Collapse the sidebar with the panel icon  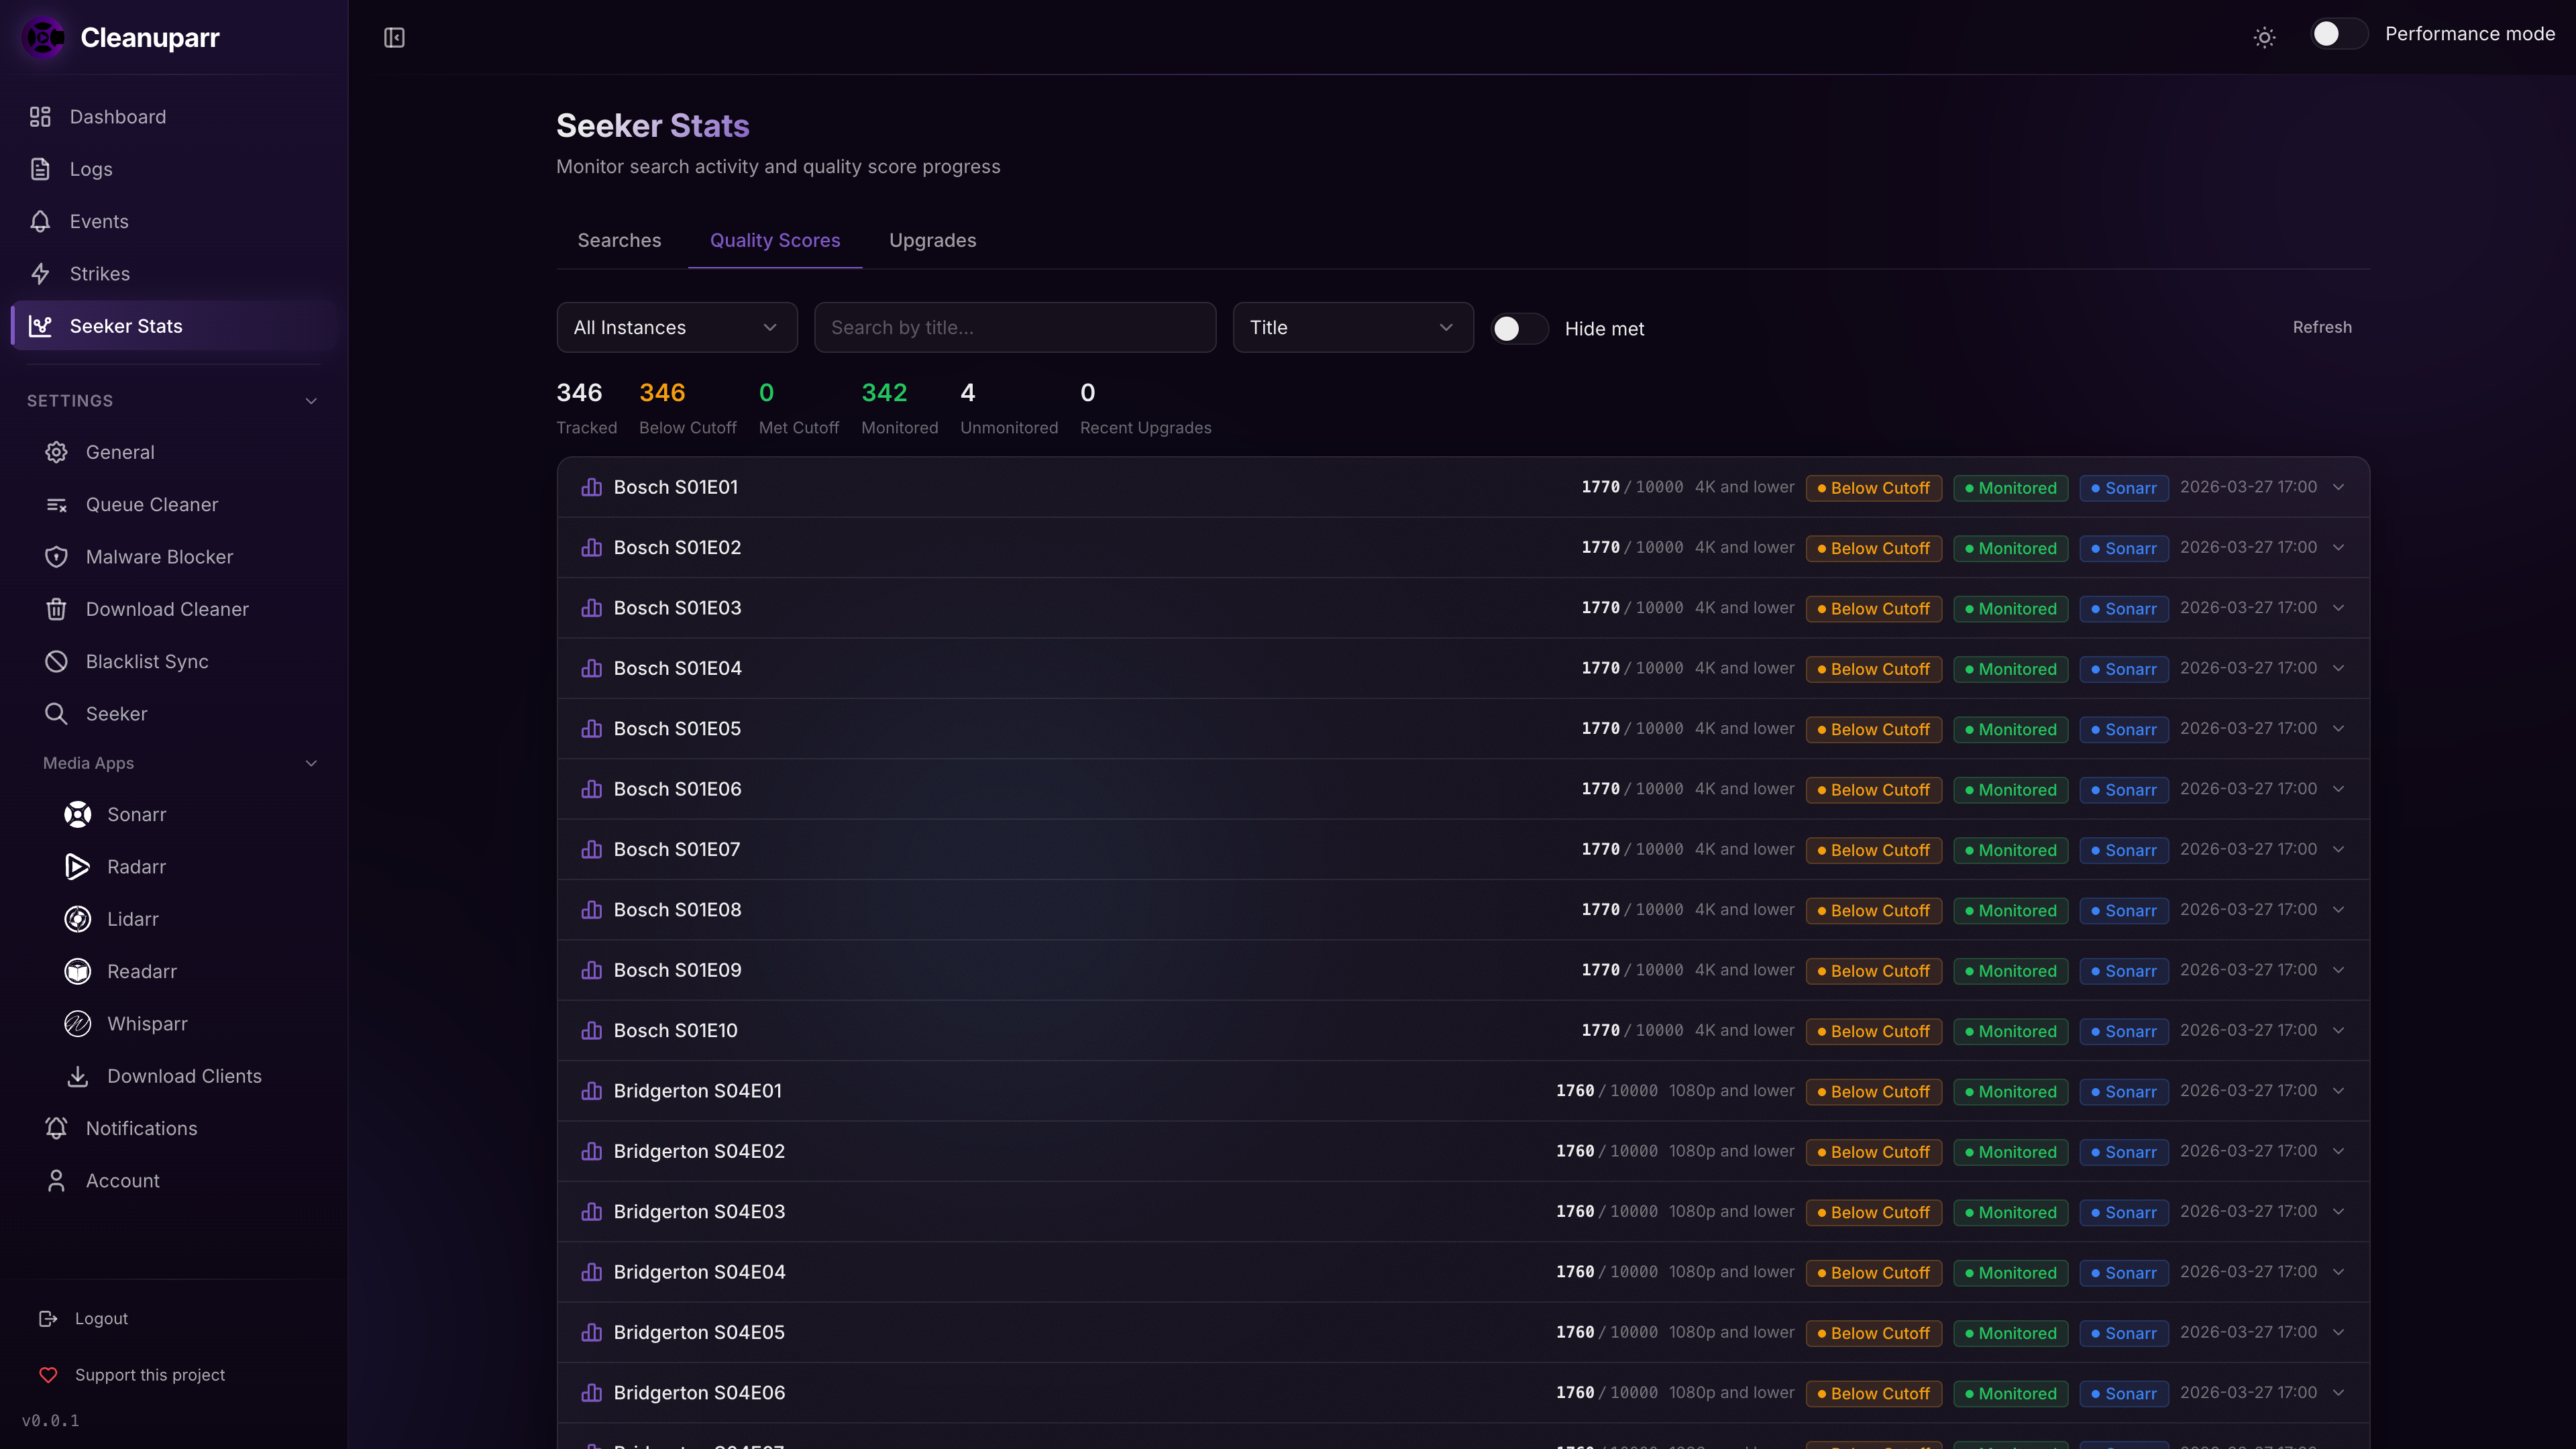(x=394, y=38)
